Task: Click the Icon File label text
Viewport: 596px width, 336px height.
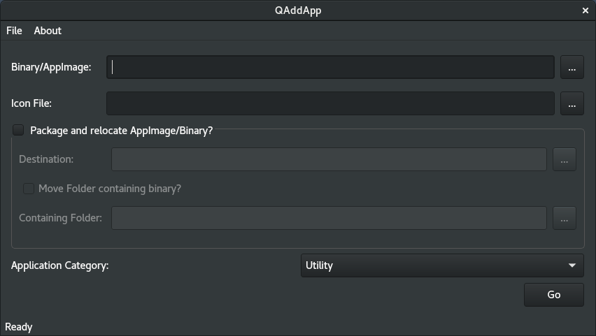Action: [31, 103]
